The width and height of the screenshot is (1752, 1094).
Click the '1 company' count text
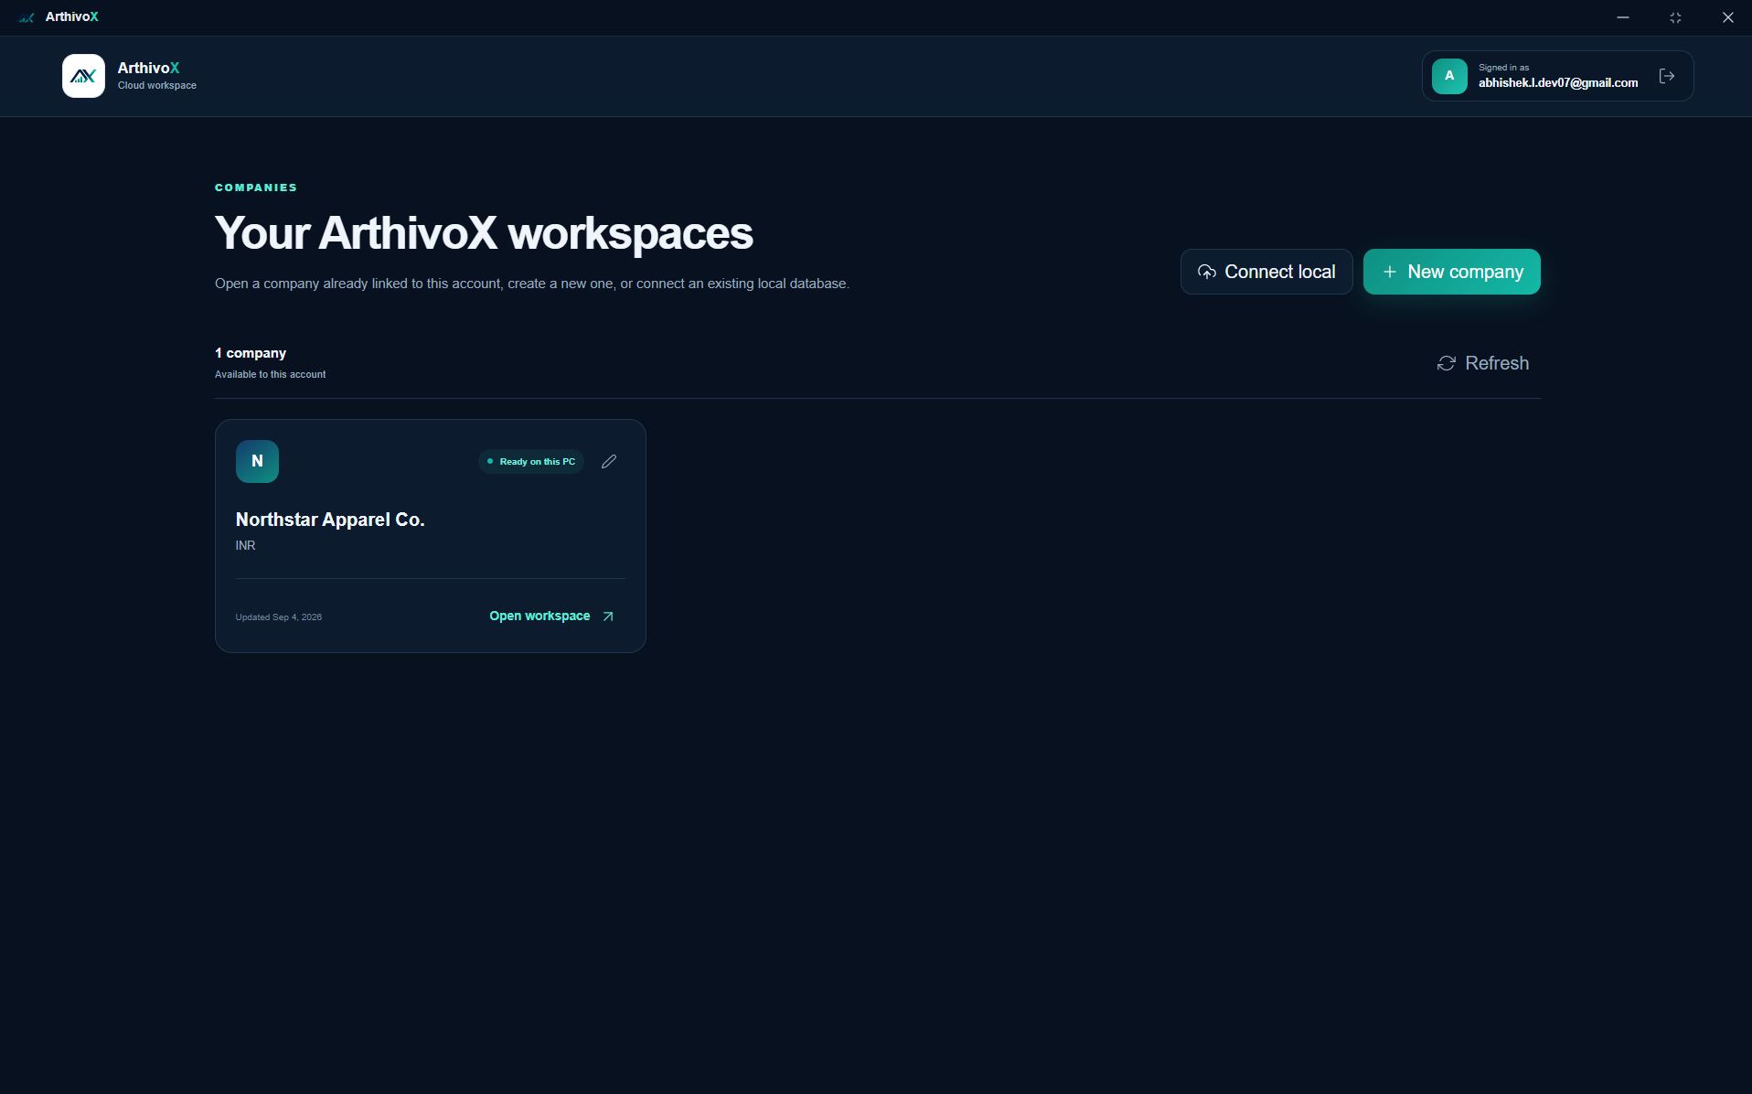pos(251,353)
